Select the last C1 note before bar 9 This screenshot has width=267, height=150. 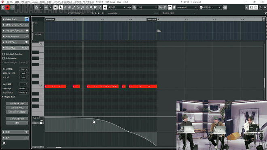[152, 87]
